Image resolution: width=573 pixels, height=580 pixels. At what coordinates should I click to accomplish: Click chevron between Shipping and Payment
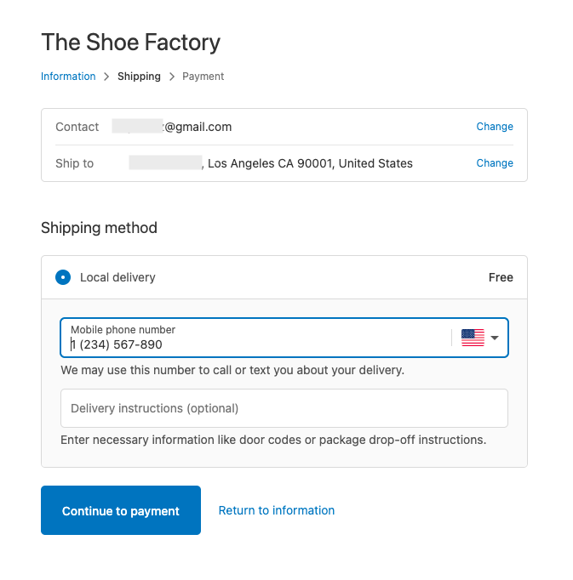click(172, 77)
